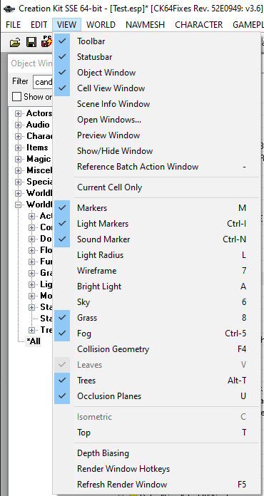Toggle Trees visibility option
264x496 pixels.
pyautogui.click(x=157, y=381)
